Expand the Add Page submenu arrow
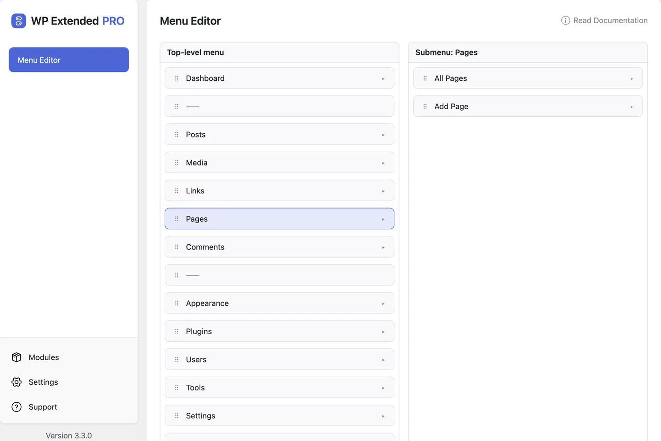This screenshot has height=441, width=661. click(x=632, y=107)
